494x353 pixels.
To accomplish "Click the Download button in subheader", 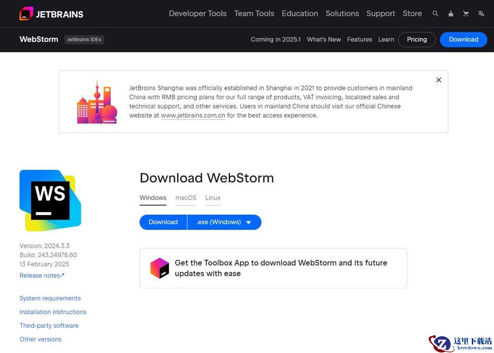I will pos(463,39).
